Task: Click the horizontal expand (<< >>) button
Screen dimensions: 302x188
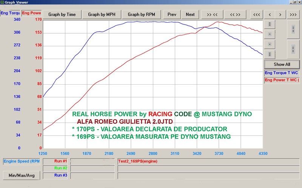Action: (x=235, y=15)
